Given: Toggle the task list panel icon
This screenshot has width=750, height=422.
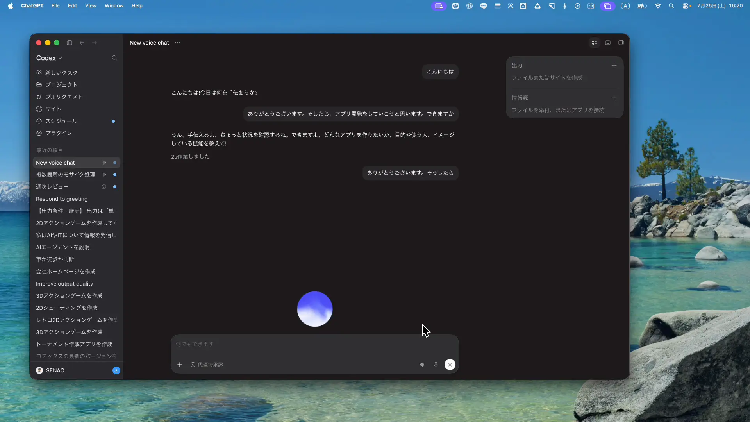Looking at the screenshot, I should point(595,43).
